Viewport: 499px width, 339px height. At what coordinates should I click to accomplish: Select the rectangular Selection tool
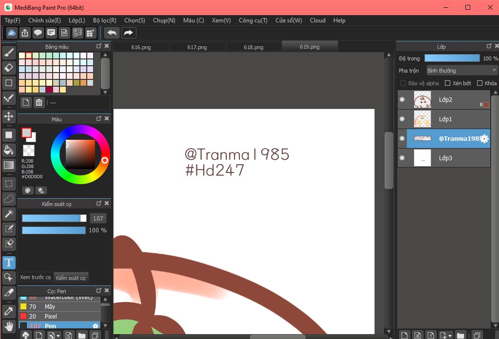point(9,184)
